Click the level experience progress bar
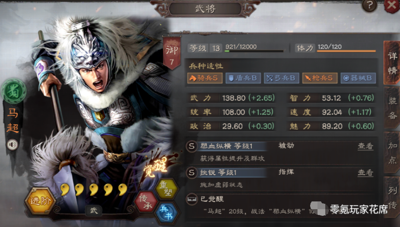 254,51
